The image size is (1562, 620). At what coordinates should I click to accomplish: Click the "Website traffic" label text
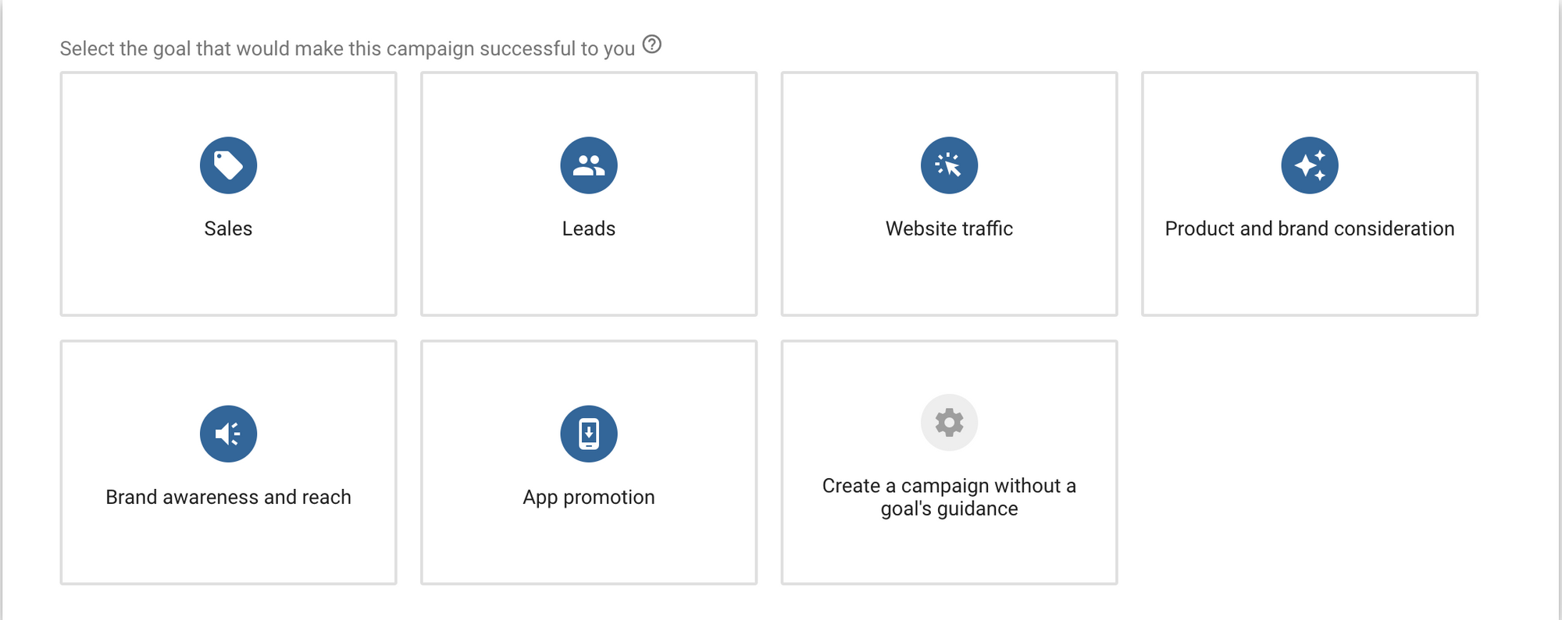coord(949,229)
